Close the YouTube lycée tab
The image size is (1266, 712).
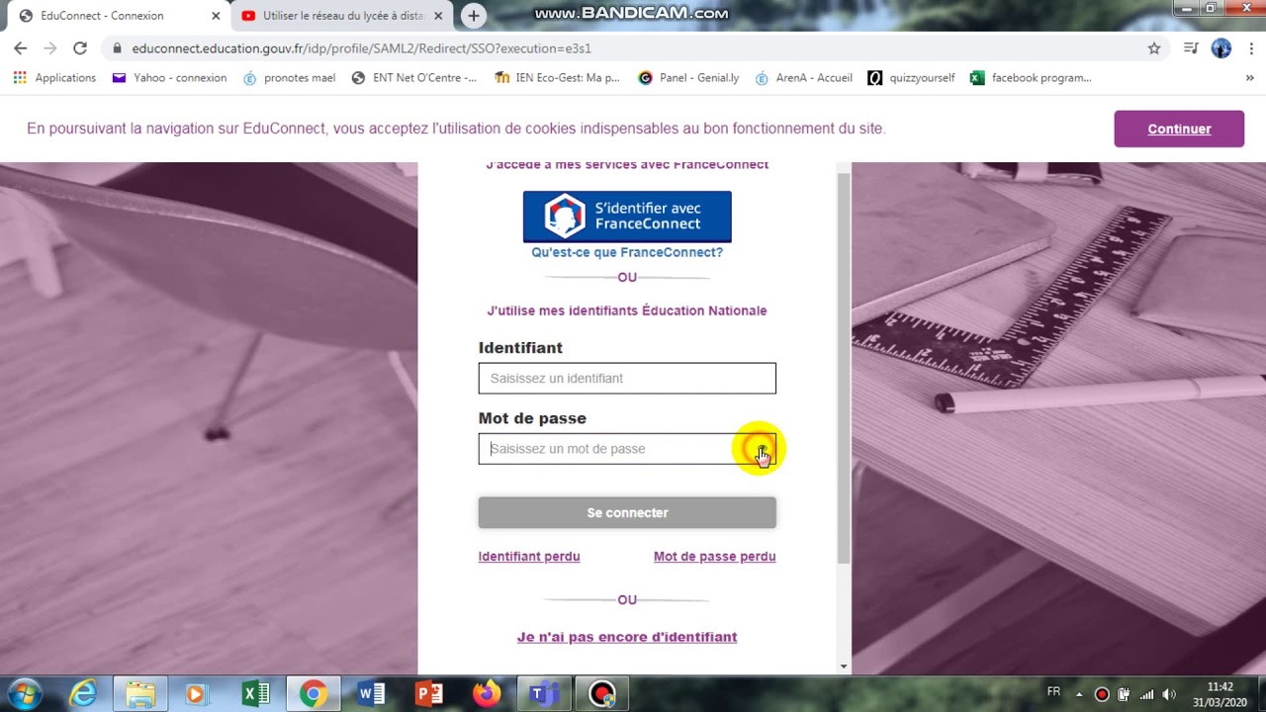438,16
